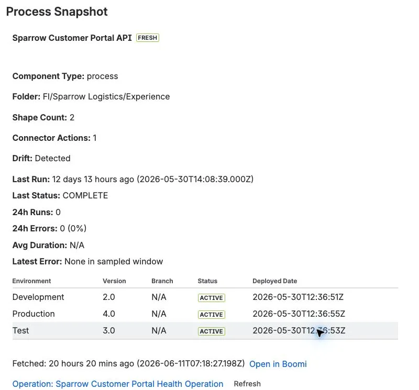
Task: Click N/A branch in Test row
Action: [159, 331]
